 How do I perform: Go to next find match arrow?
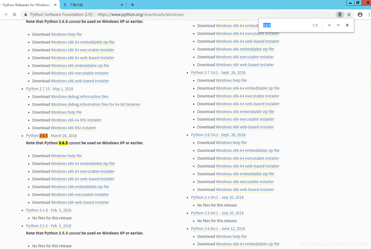tap(338, 25)
